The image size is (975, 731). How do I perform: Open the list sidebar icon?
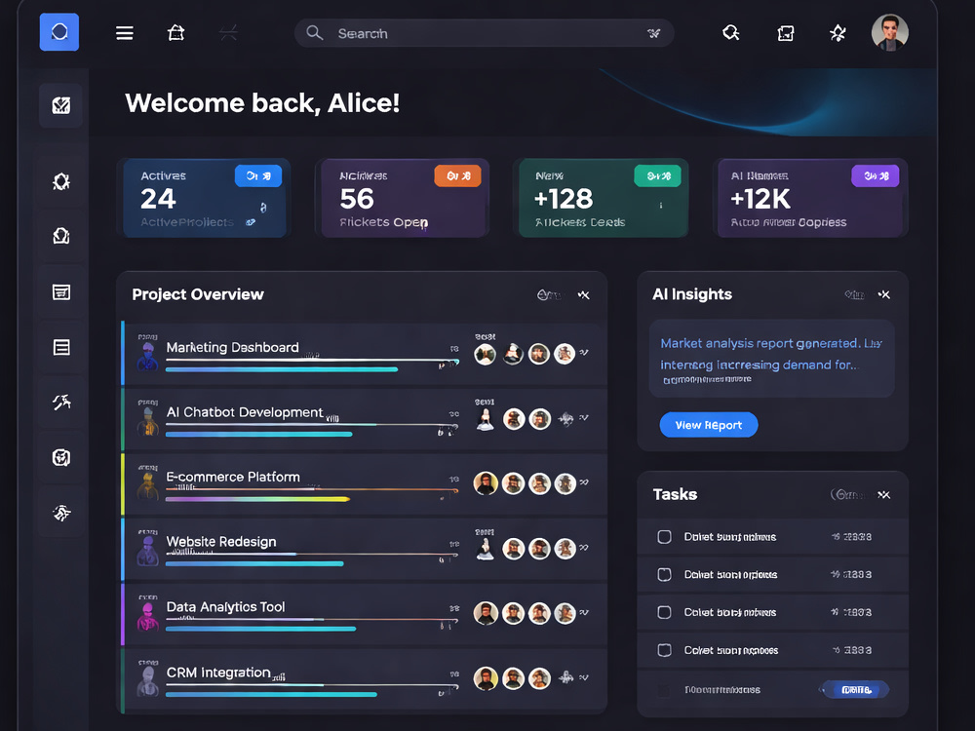(x=60, y=347)
